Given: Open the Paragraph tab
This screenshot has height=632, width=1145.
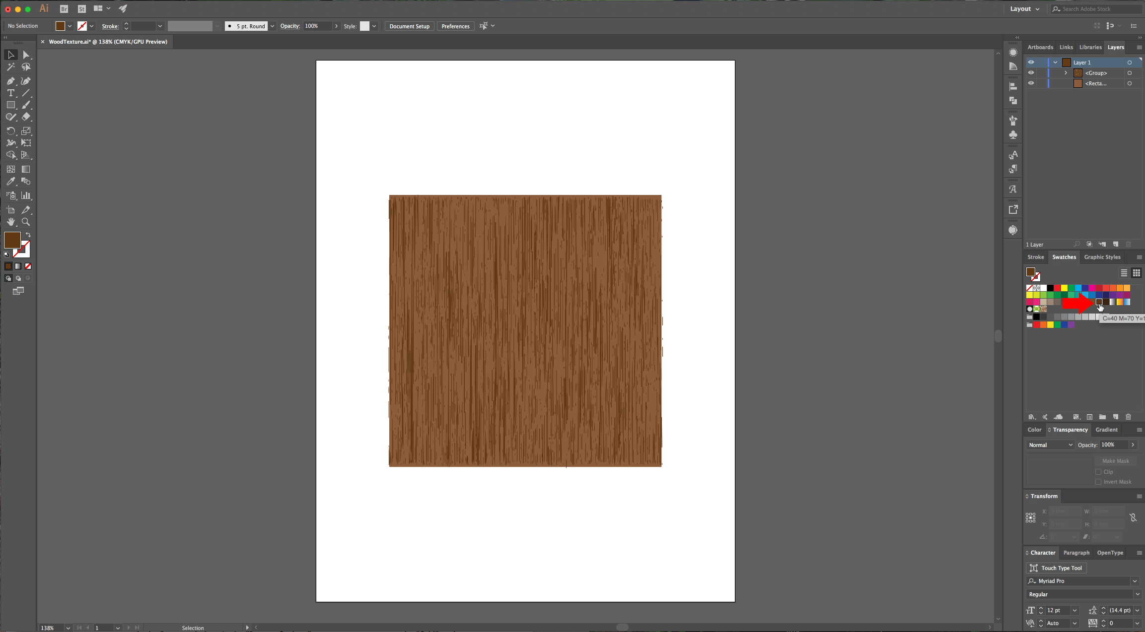Looking at the screenshot, I should pos(1075,552).
